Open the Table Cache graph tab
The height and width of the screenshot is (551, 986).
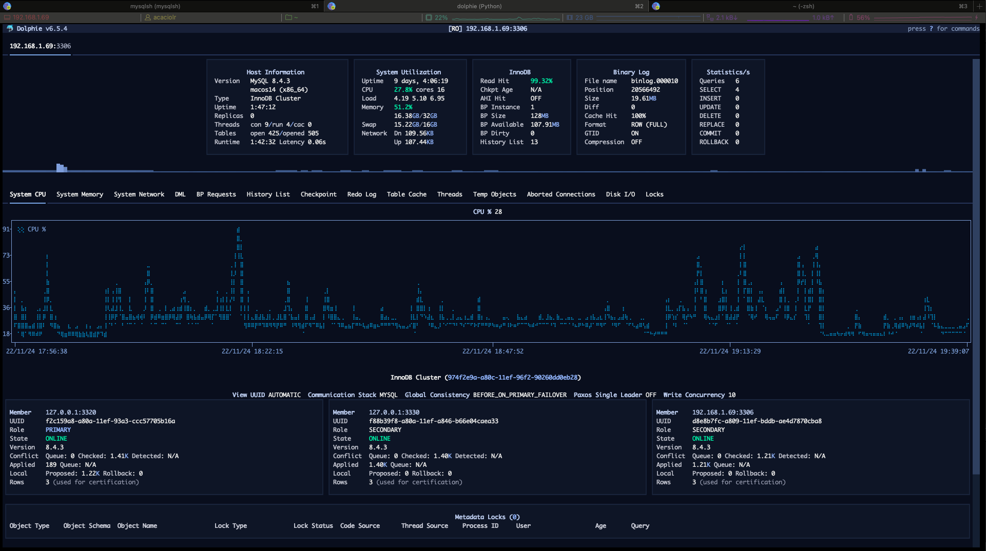(407, 194)
